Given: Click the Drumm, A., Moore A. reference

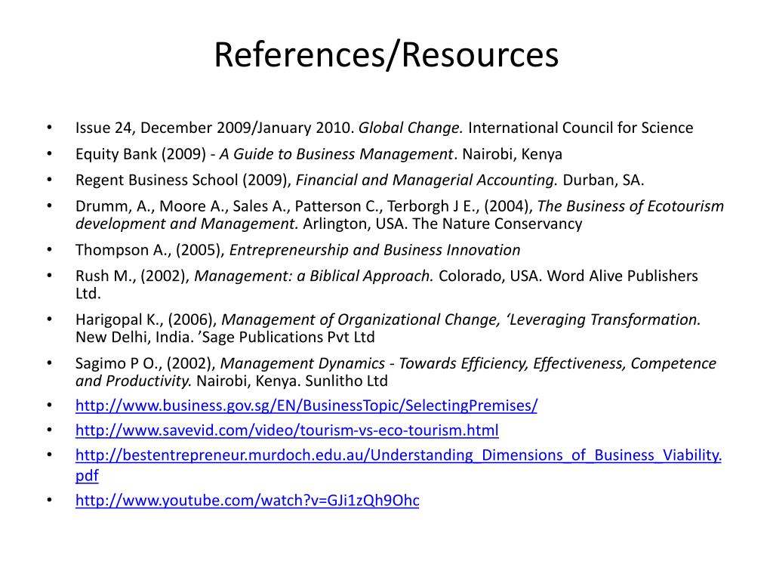Looking at the screenshot, I should [x=399, y=214].
